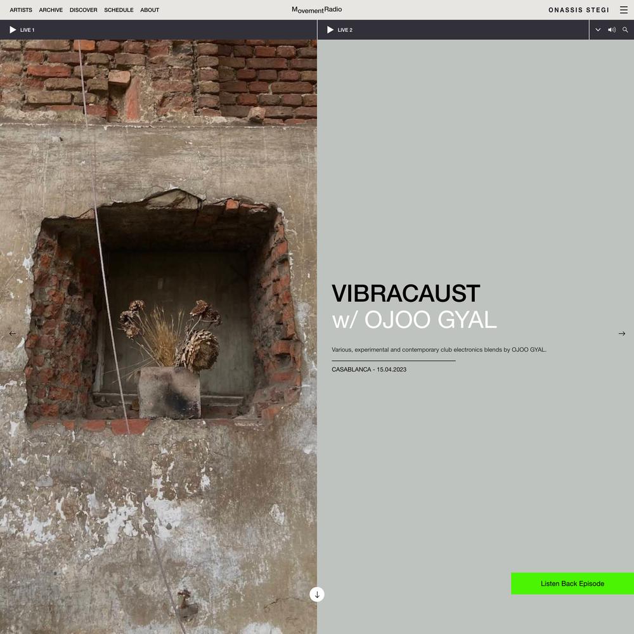
Task: Click Listen Back Episode button
Action: click(572, 583)
